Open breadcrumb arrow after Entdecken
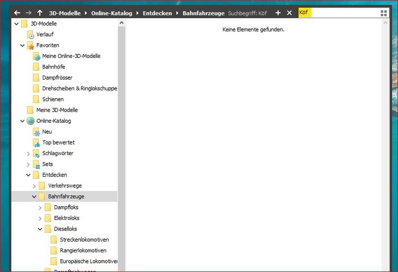398x272 pixels. [x=177, y=13]
